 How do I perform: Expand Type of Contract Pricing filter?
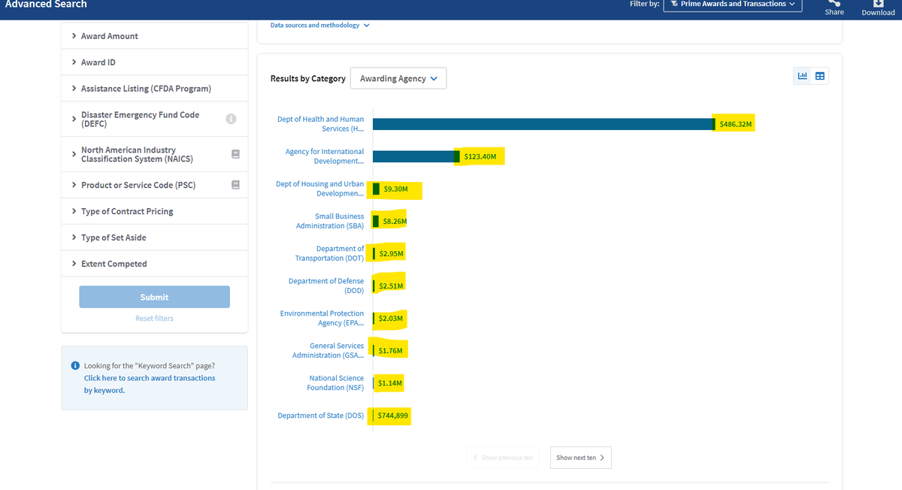point(155,211)
